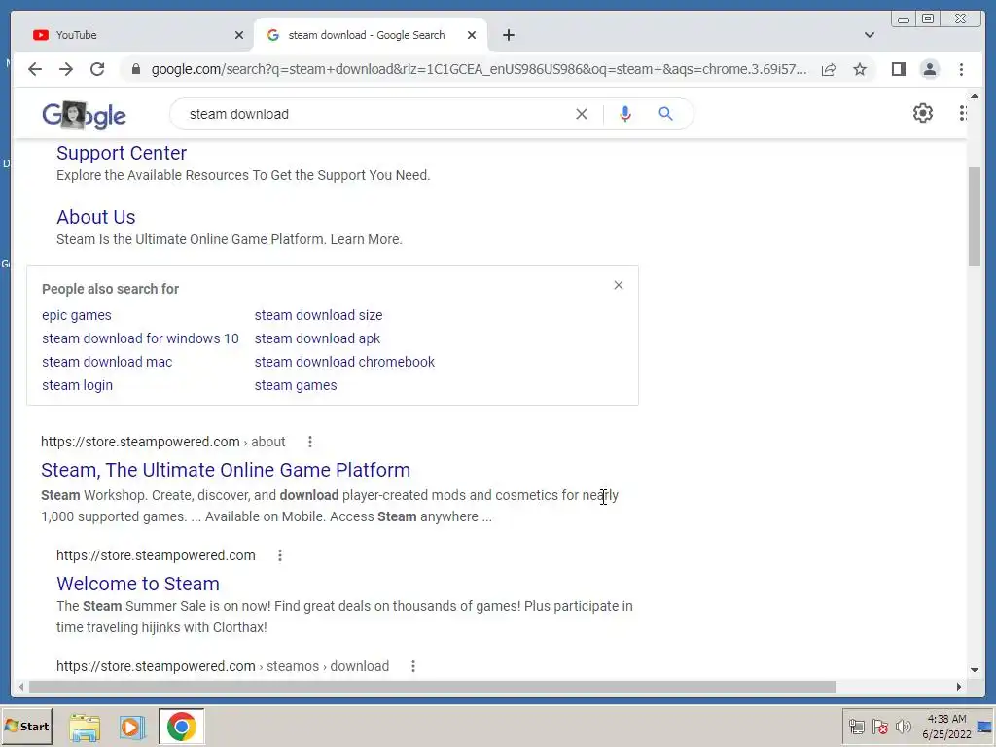The height and width of the screenshot is (747, 996).
Task: Switch to the YouTube tab
Action: 131,35
